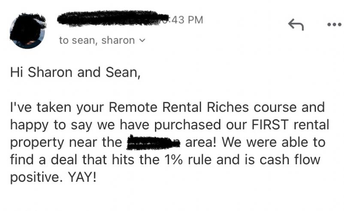344x211 pixels.
Task: Click the word "positive." on the last line
Action: pyautogui.click(x=35, y=177)
